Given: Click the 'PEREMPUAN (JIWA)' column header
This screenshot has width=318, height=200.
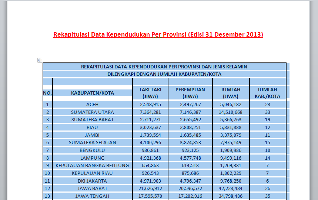Looking at the screenshot, I should 190,93.
